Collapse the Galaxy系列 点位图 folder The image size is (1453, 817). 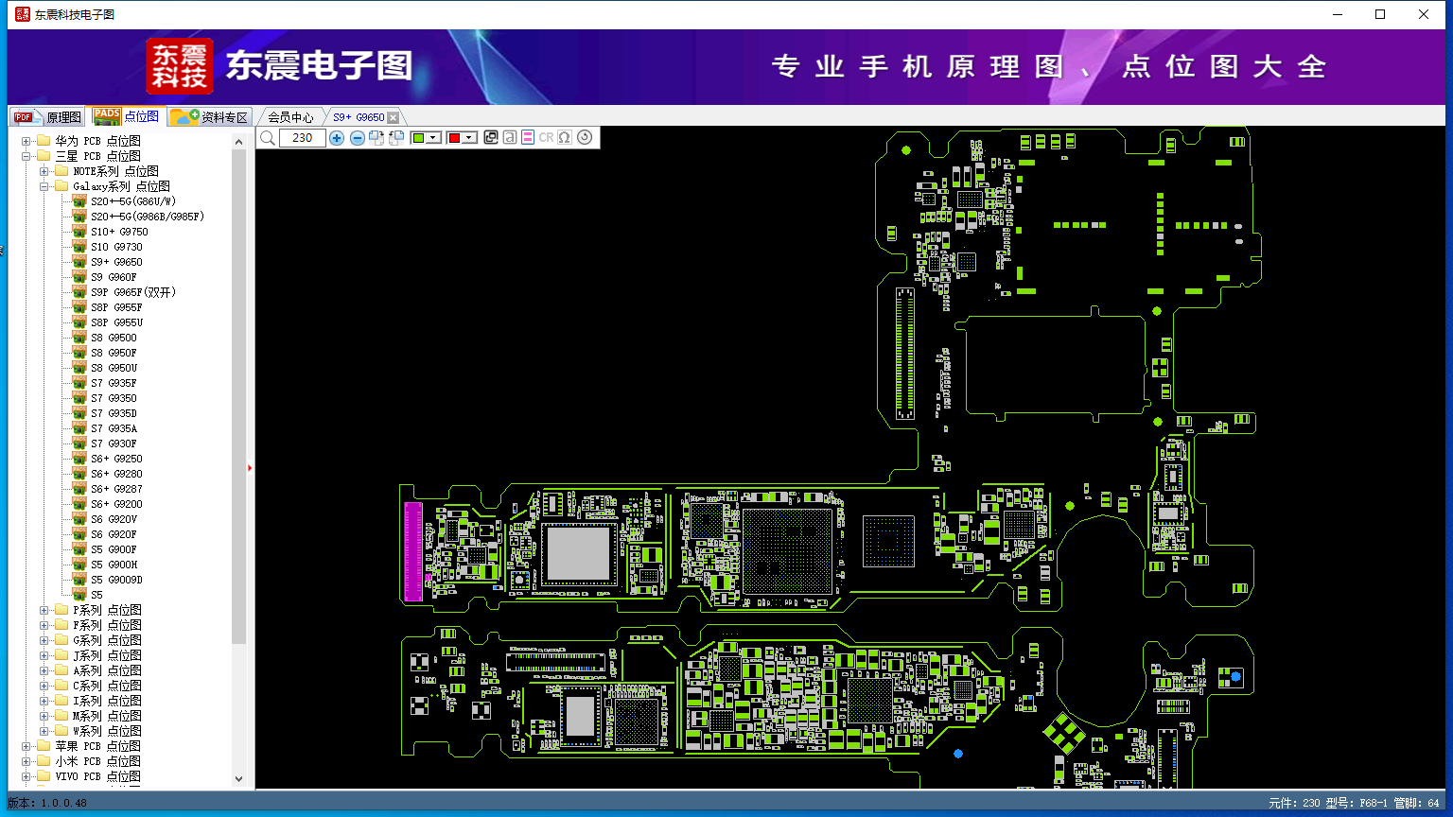[44, 186]
